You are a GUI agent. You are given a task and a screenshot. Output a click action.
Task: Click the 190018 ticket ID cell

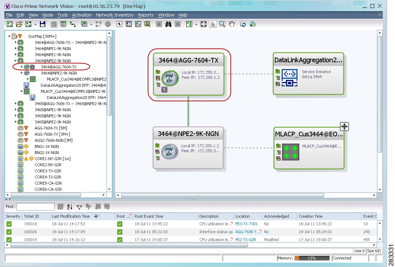31,224
